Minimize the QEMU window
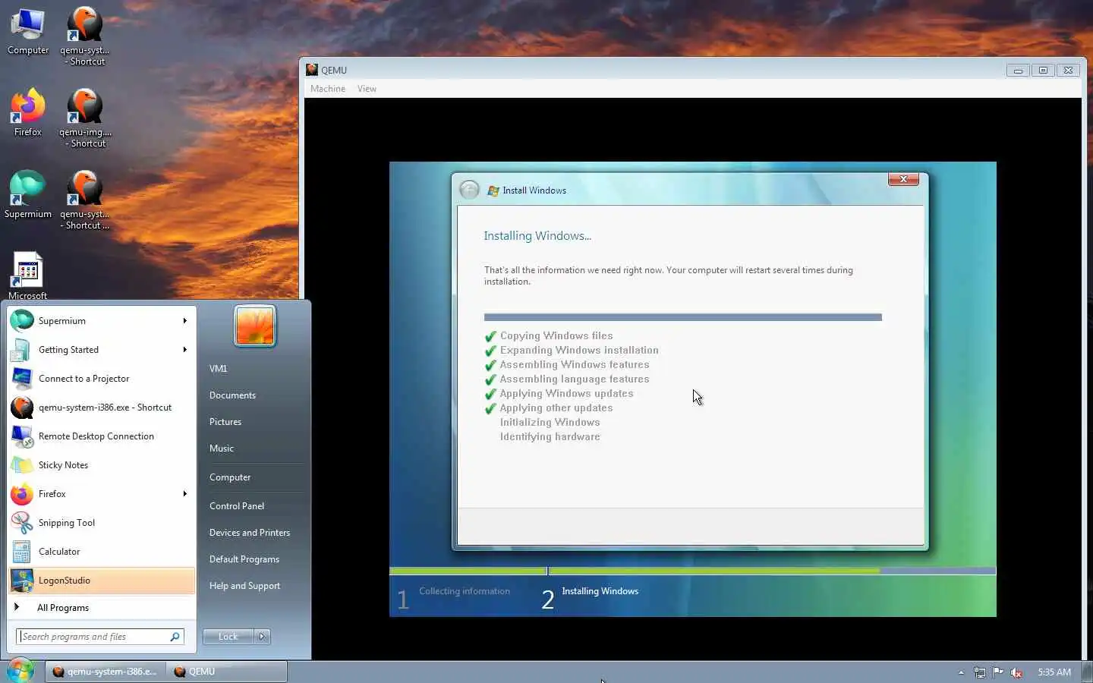 pos(1018,70)
